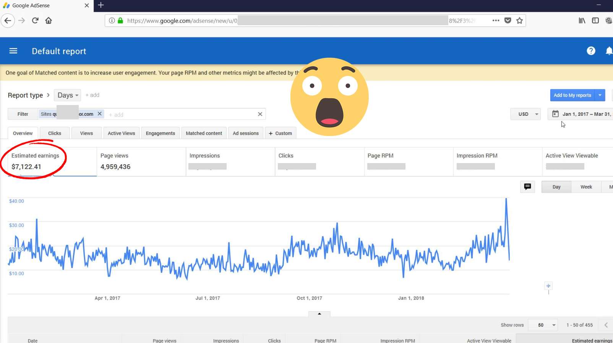Bookmark this page with star icon
This screenshot has width=613, height=343.
(519, 21)
